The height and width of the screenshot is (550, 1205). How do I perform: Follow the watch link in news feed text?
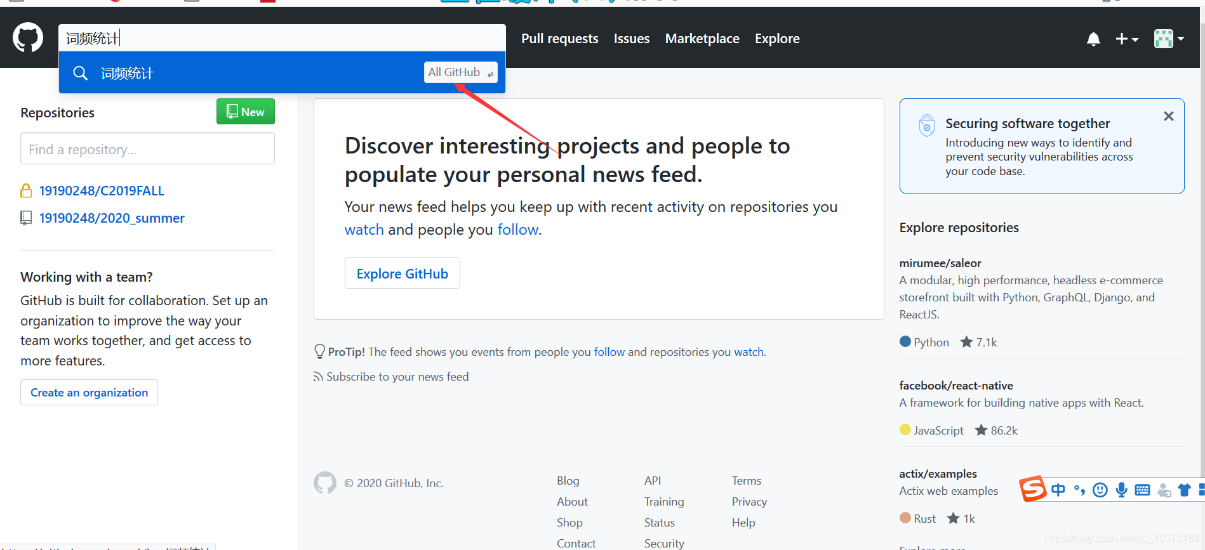point(364,230)
